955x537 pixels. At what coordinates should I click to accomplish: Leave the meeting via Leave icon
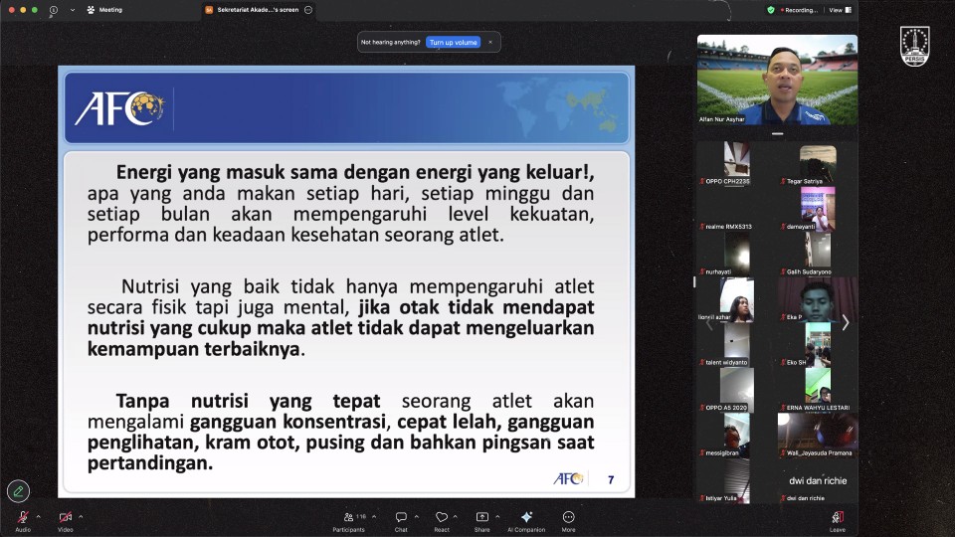tap(838, 517)
